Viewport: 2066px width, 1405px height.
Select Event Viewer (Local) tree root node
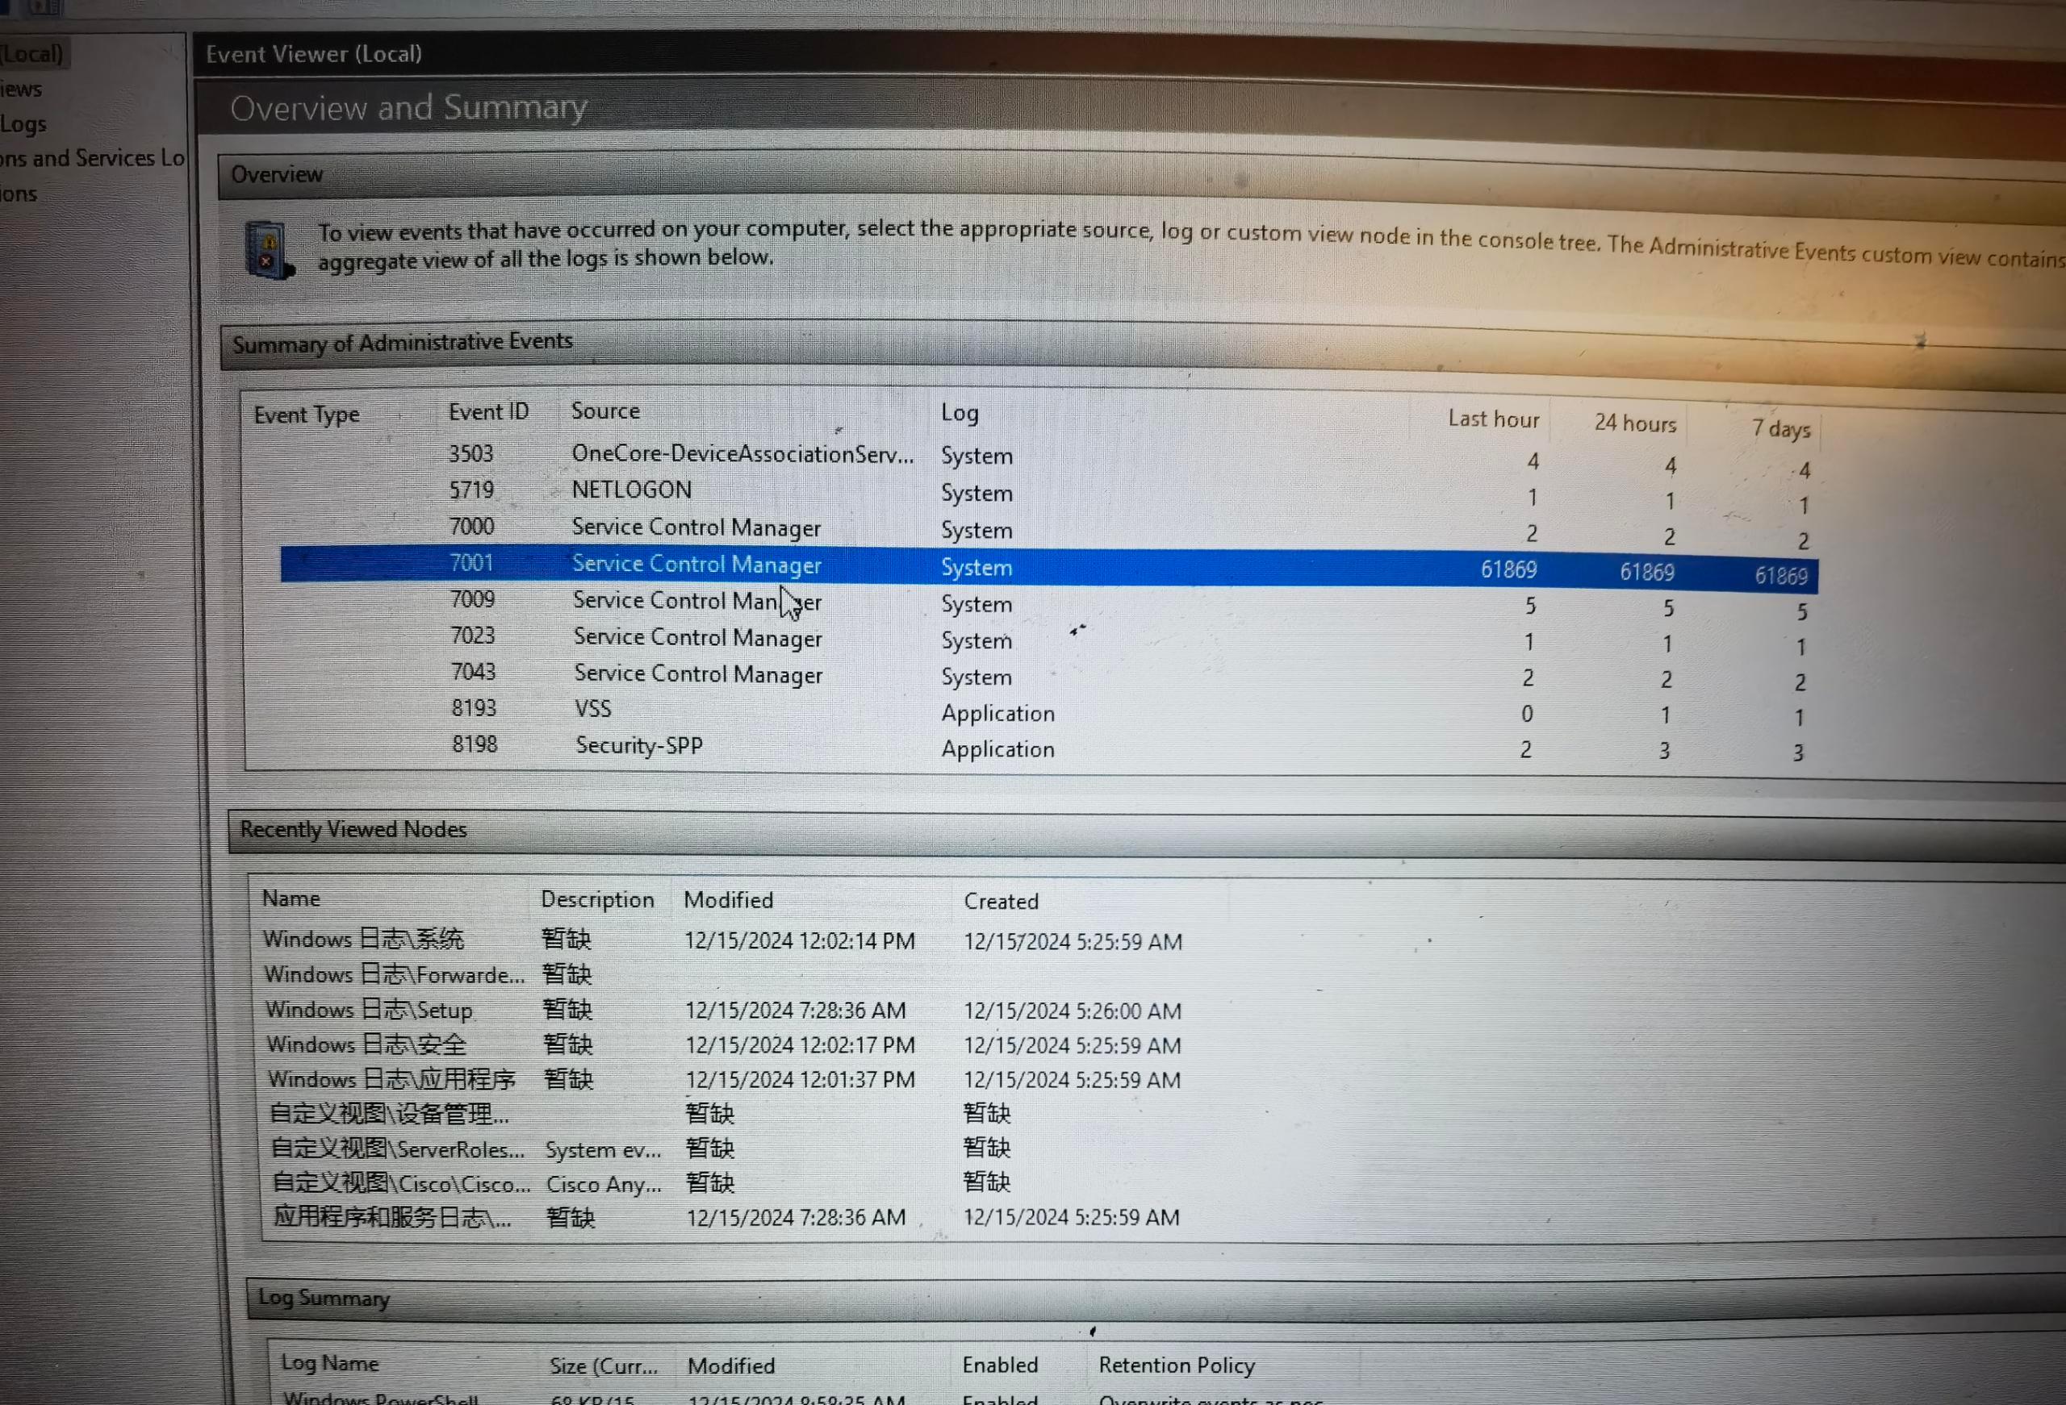point(32,54)
